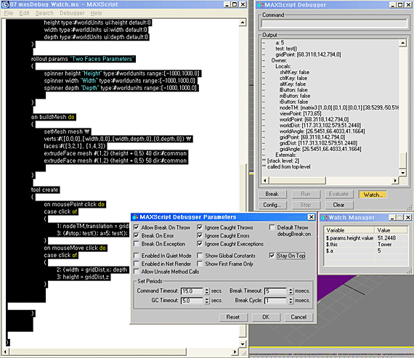Click the Command Timeout value field
The image size is (414, 358).
(192, 291)
